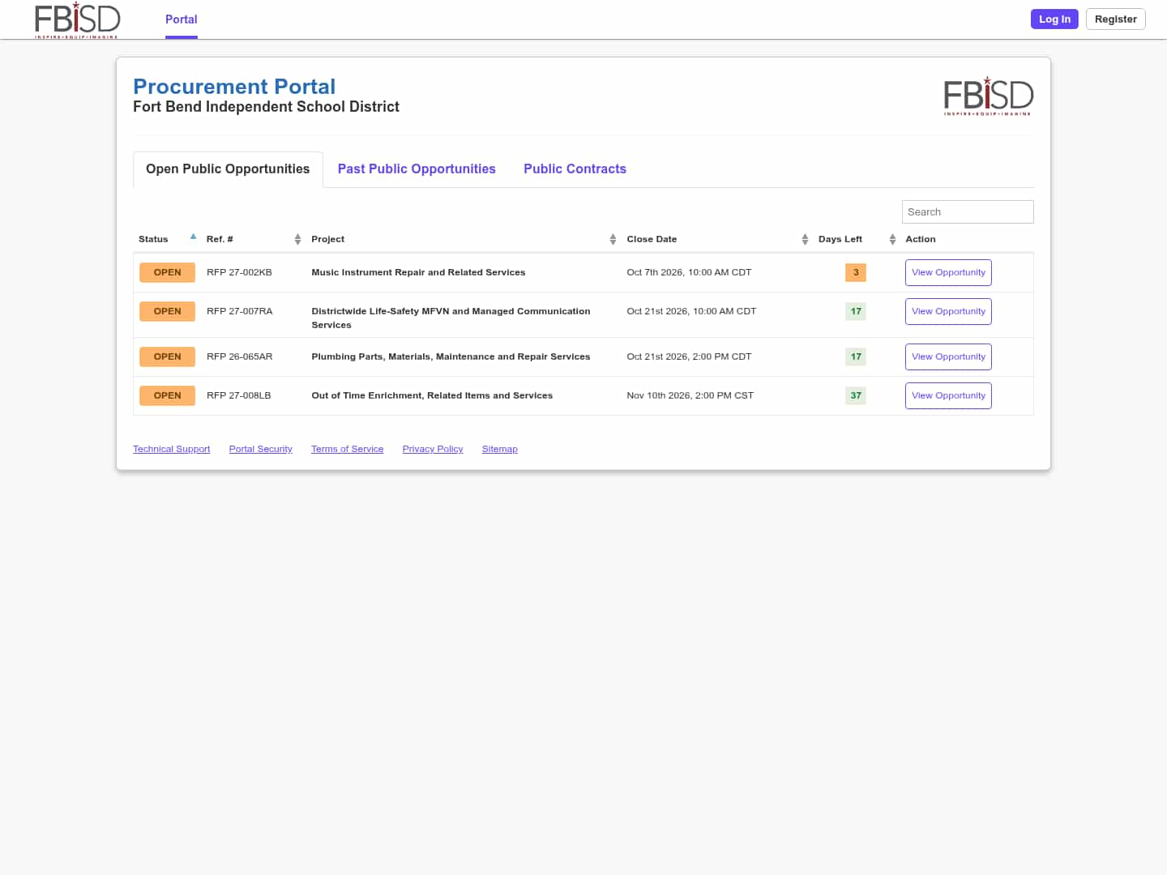The image size is (1167, 875).
Task: Click project Music Instrument Repair and Related Services
Action: 418,273
